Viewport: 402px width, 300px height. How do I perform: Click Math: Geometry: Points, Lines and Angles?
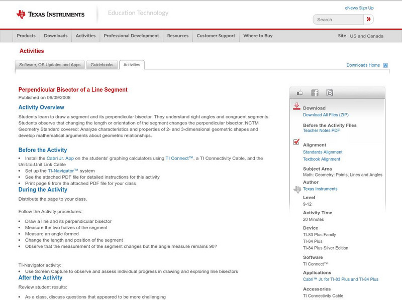343,175
